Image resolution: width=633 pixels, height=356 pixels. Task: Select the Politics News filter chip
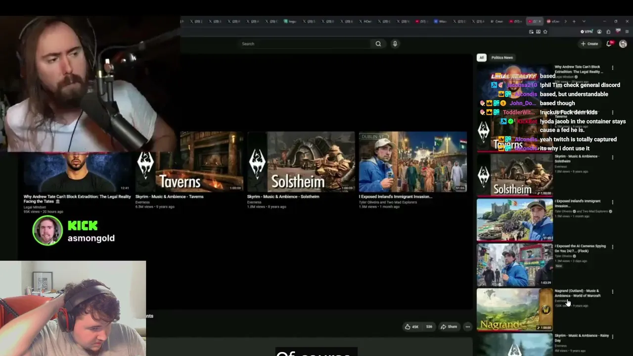502,57
